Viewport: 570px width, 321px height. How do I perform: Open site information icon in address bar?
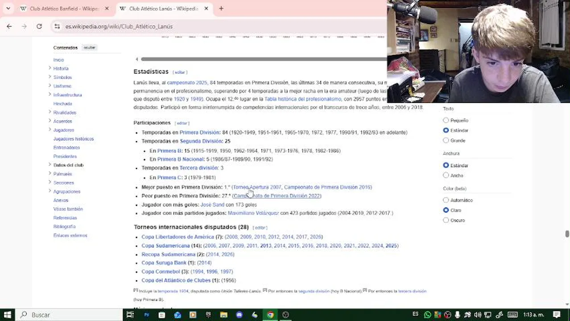(x=57, y=26)
